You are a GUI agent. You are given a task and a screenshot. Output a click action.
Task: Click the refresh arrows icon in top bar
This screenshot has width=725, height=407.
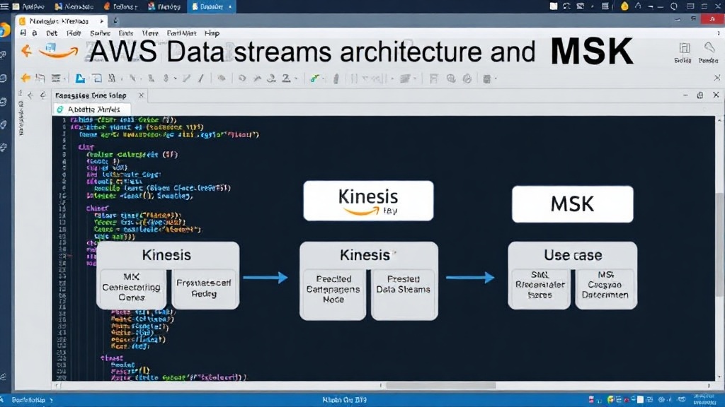[x=566, y=6]
